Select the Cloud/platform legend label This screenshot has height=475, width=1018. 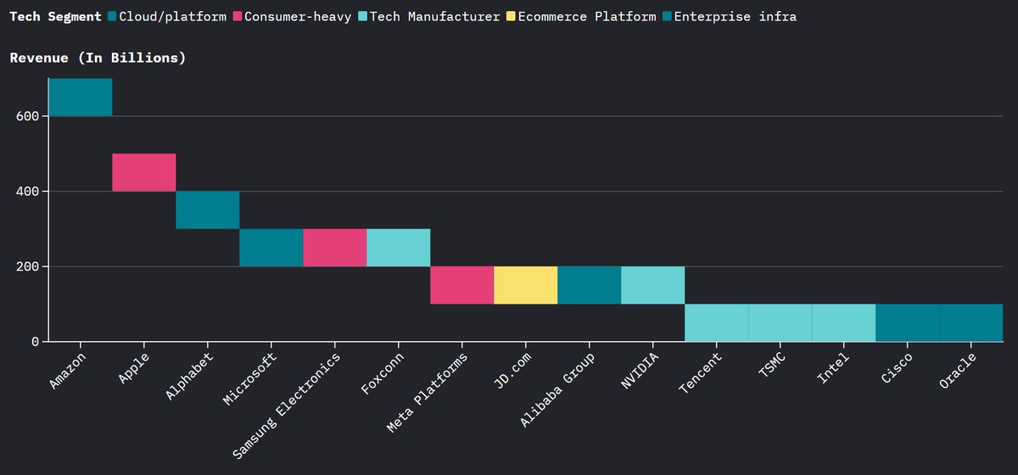pos(173,16)
